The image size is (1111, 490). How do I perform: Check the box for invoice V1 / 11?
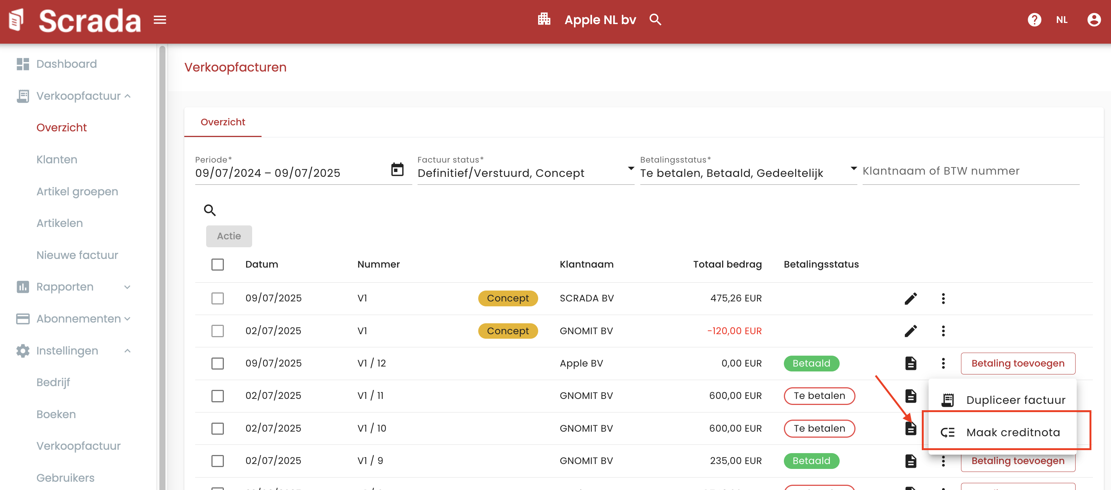coord(217,396)
